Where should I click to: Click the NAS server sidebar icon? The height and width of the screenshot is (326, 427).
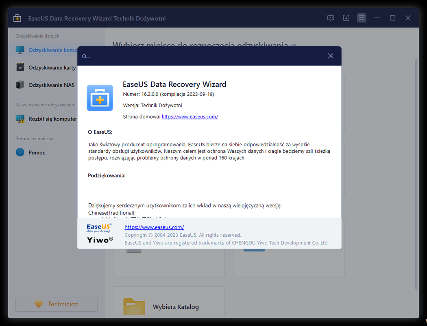pyautogui.click(x=20, y=85)
